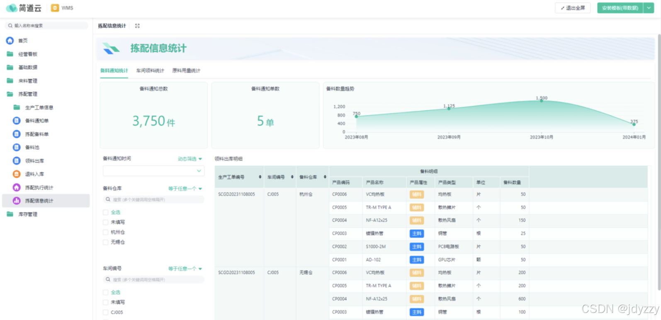The width and height of the screenshot is (661, 320).
Task: Expand the 生产工单信息 subfolder
Action: (17, 107)
